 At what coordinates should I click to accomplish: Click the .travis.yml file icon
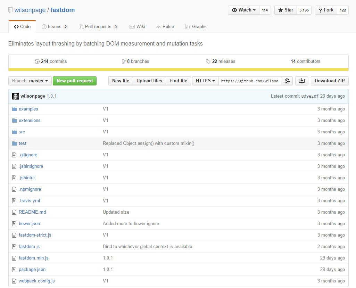(x=14, y=201)
